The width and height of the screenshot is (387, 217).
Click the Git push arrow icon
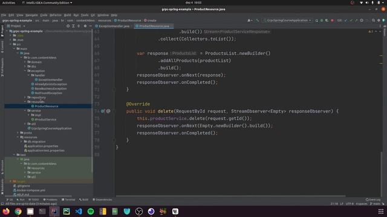tap(356, 20)
